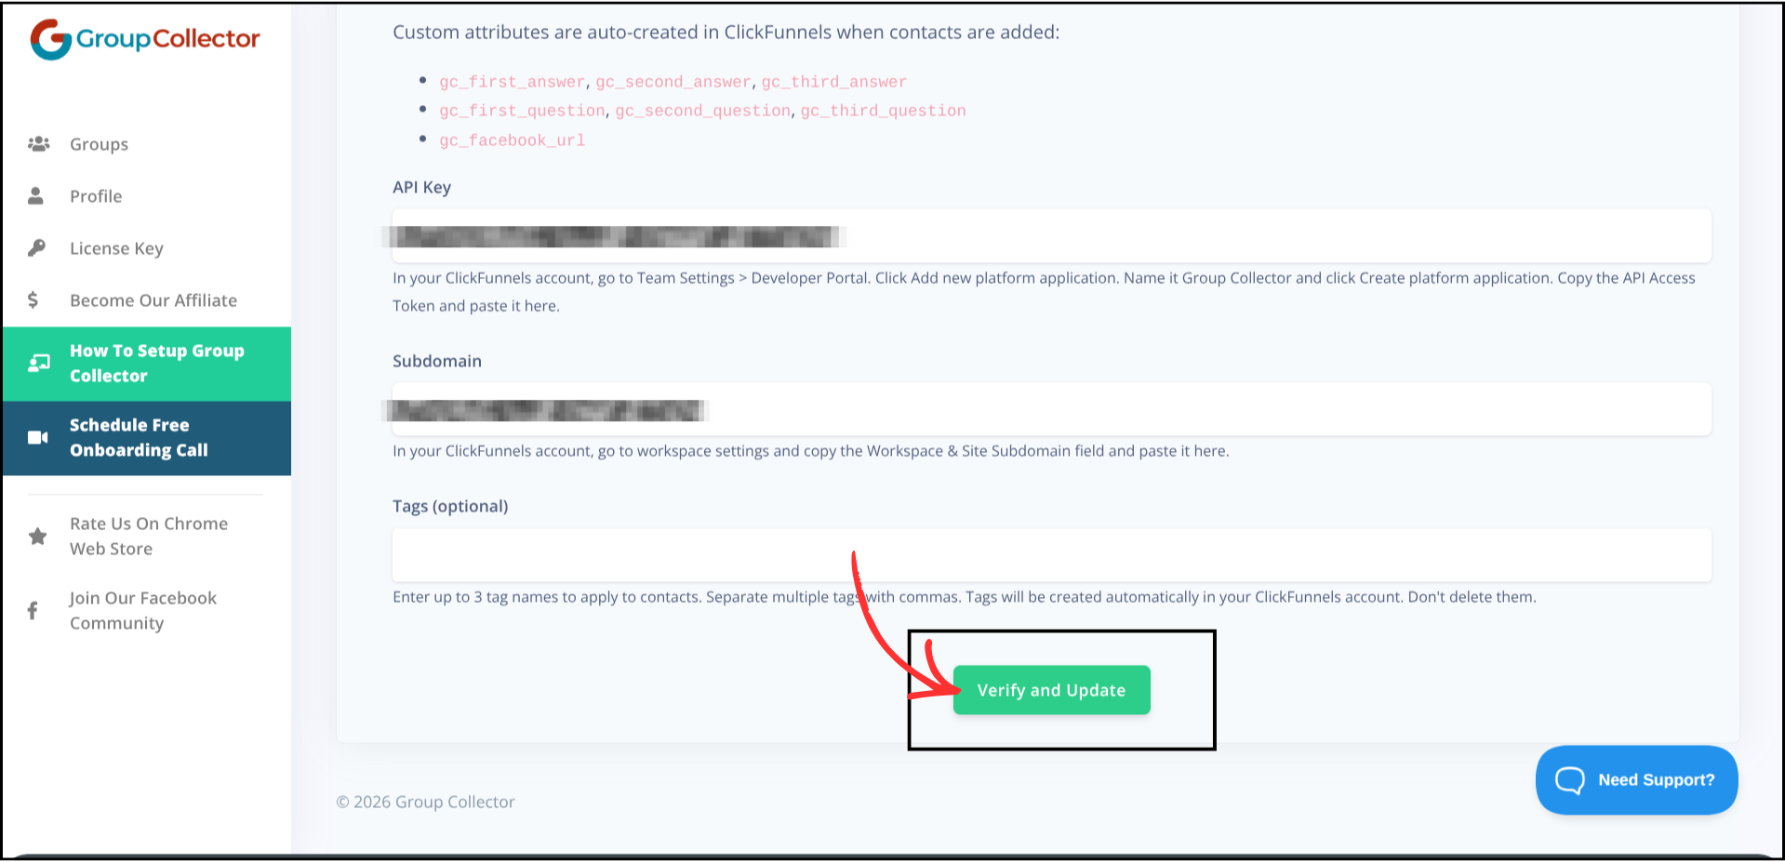Select the Subdomain input field
Viewport: 1785px width, 862px height.
click(1051, 409)
